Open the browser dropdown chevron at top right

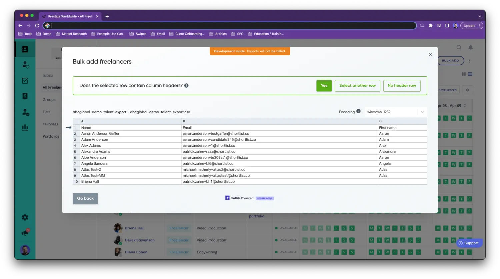[x=479, y=16]
